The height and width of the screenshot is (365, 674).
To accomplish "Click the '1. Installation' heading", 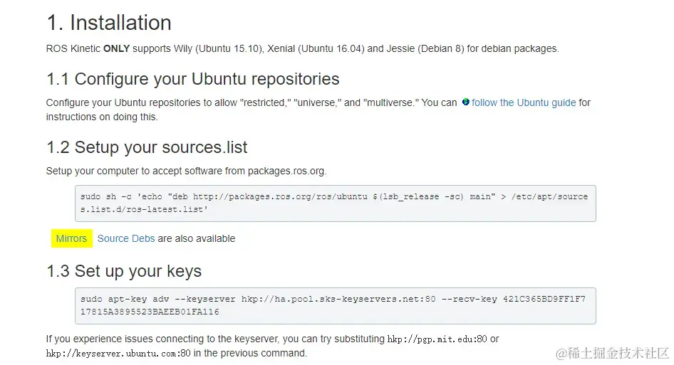I will pos(109,23).
